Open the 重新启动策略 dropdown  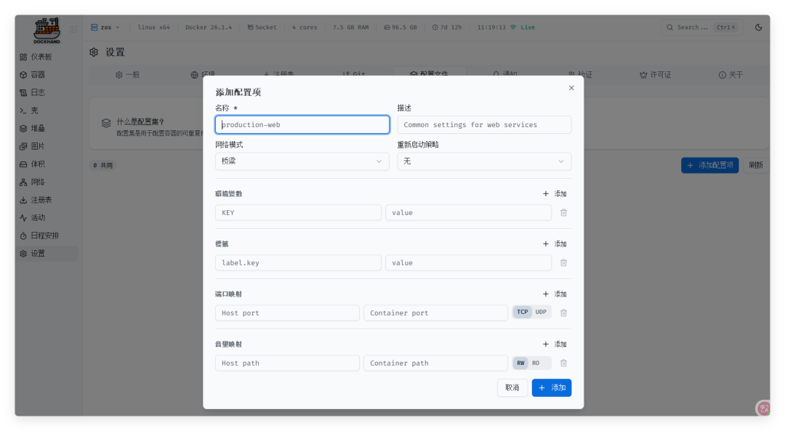[x=484, y=161]
